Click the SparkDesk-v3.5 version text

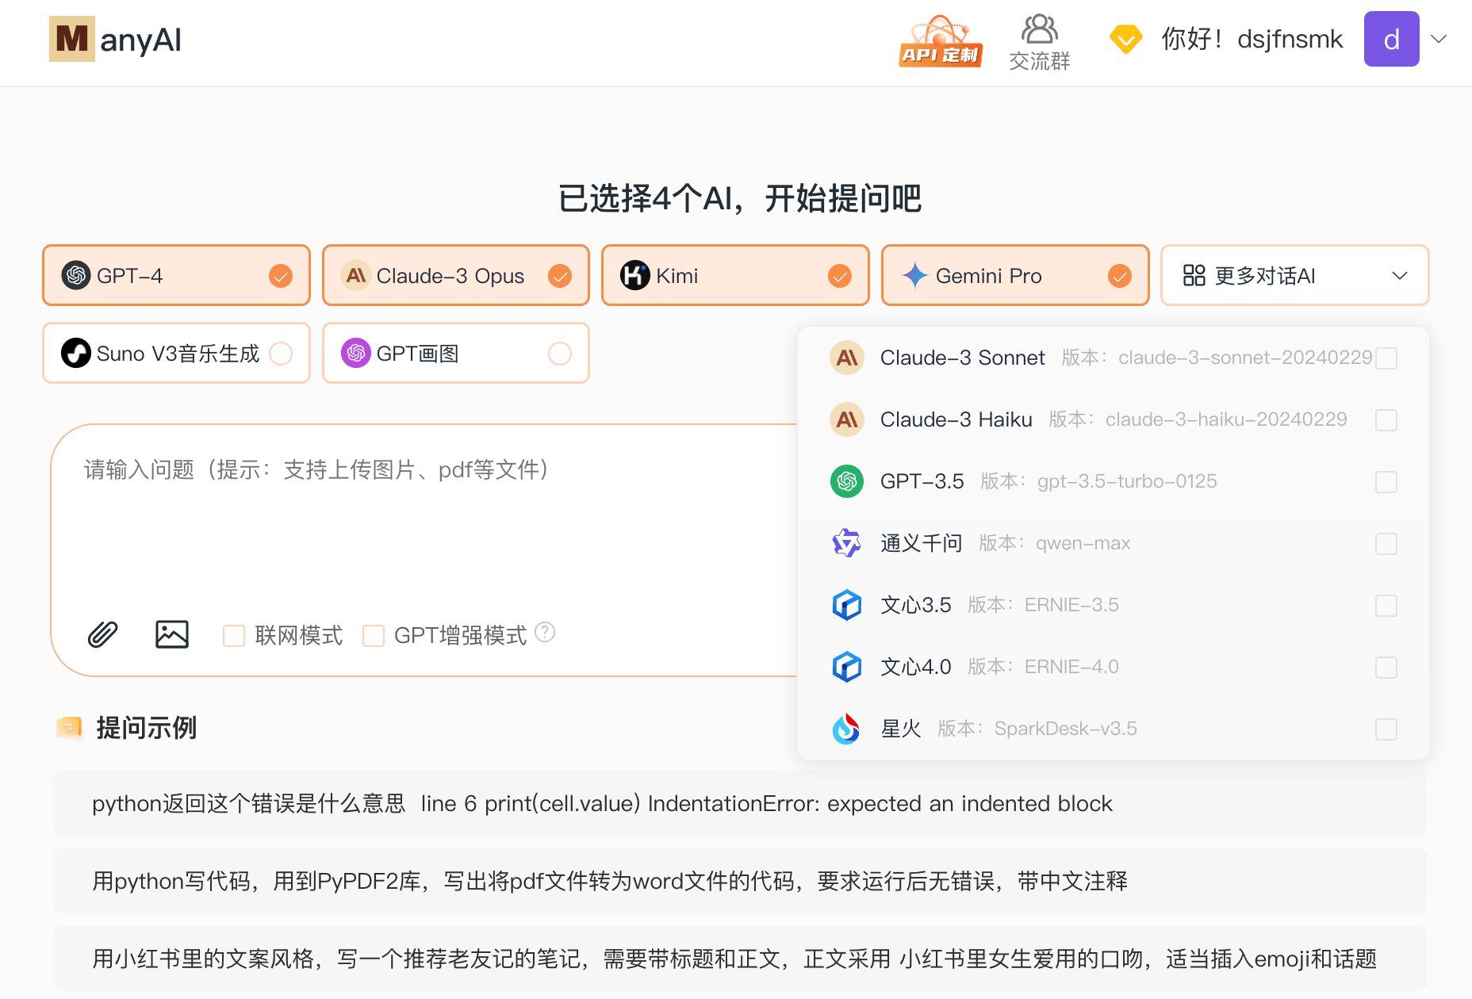click(x=1065, y=729)
